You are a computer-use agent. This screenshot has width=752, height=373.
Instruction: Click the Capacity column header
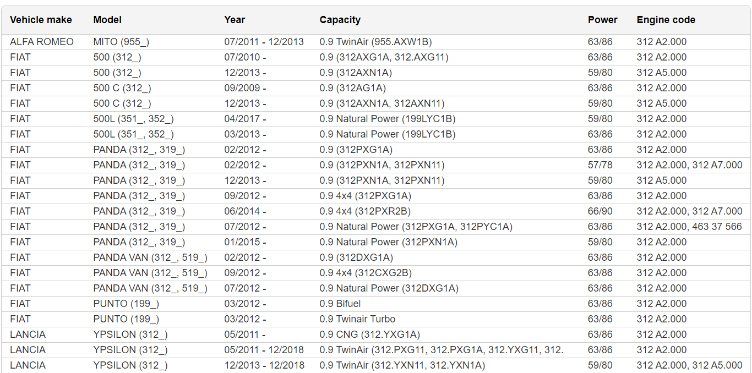pyautogui.click(x=340, y=20)
